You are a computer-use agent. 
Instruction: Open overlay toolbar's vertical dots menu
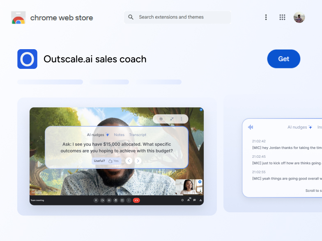tap(181, 119)
